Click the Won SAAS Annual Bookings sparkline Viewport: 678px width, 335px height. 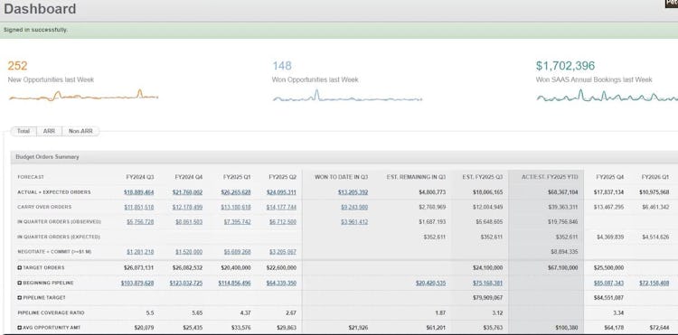click(x=607, y=96)
